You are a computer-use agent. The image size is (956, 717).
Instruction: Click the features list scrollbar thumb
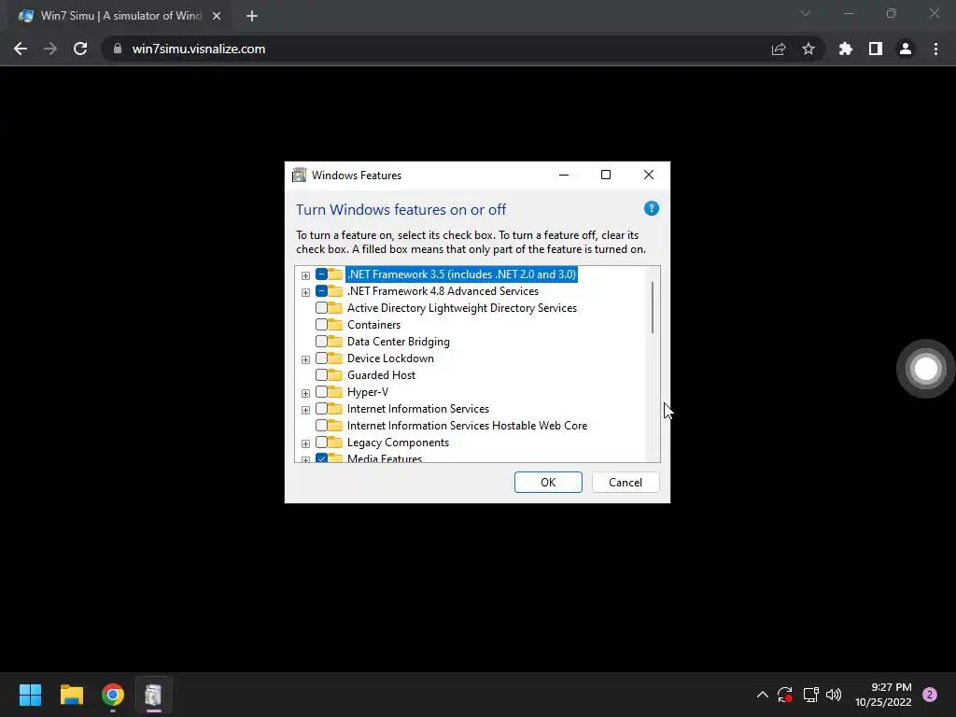tap(653, 307)
